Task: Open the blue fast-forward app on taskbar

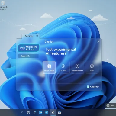Action: pos(40,112)
